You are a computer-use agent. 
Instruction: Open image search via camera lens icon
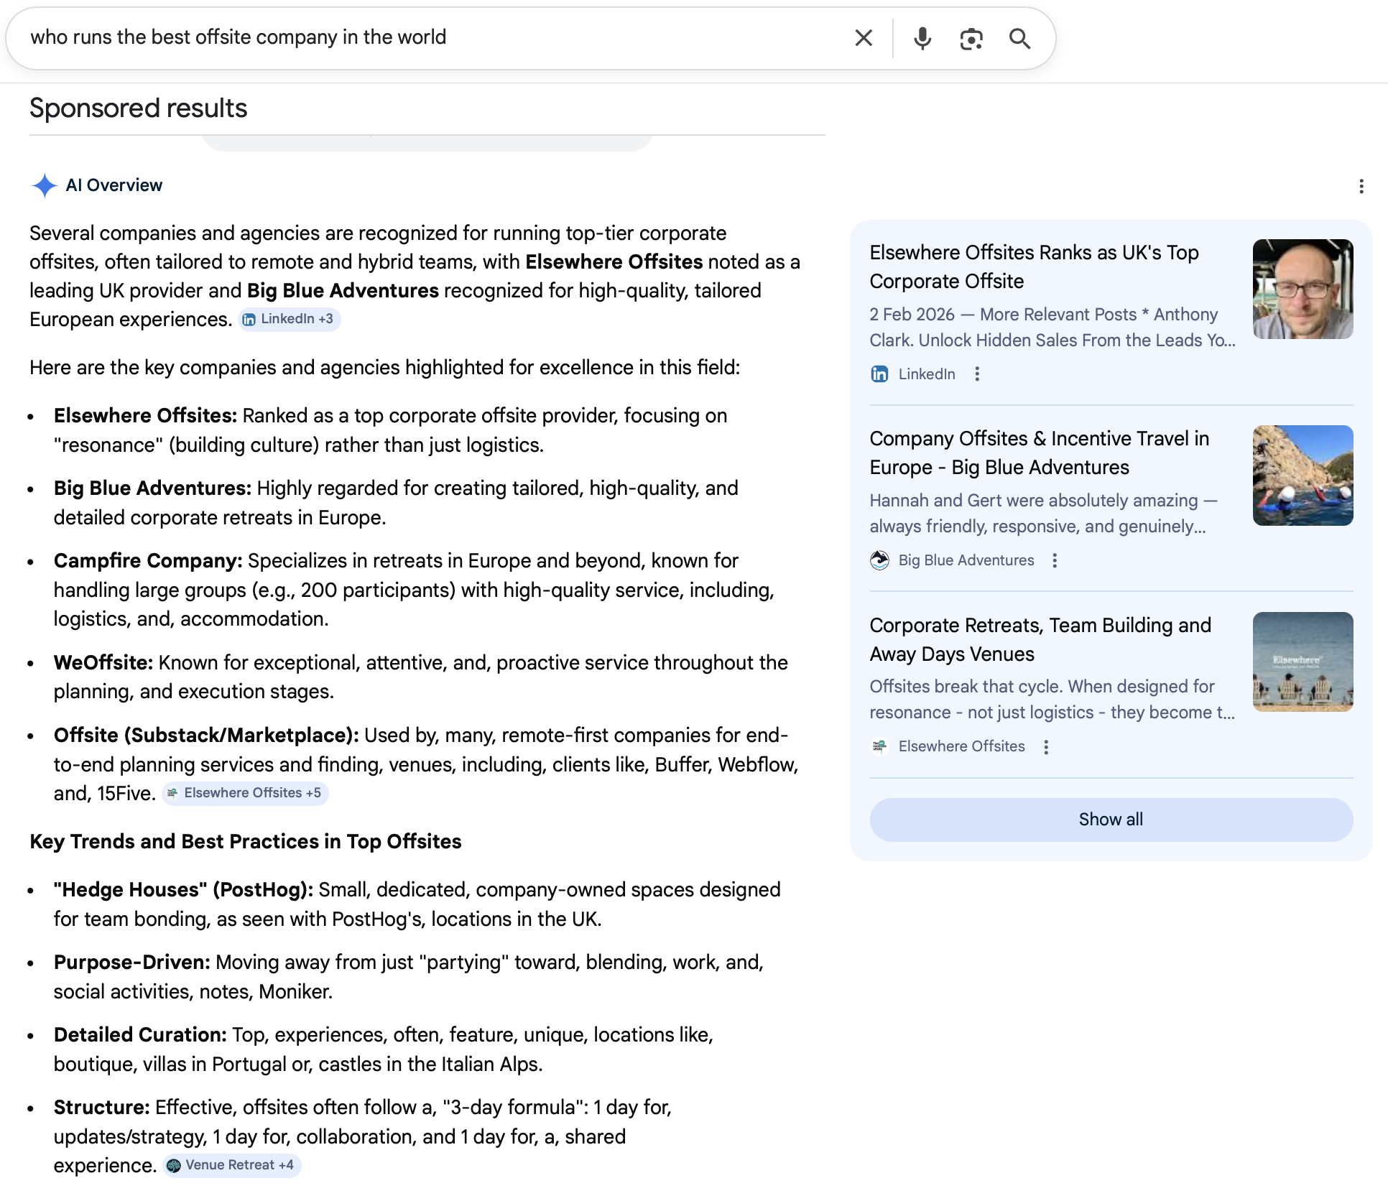pos(971,39)
